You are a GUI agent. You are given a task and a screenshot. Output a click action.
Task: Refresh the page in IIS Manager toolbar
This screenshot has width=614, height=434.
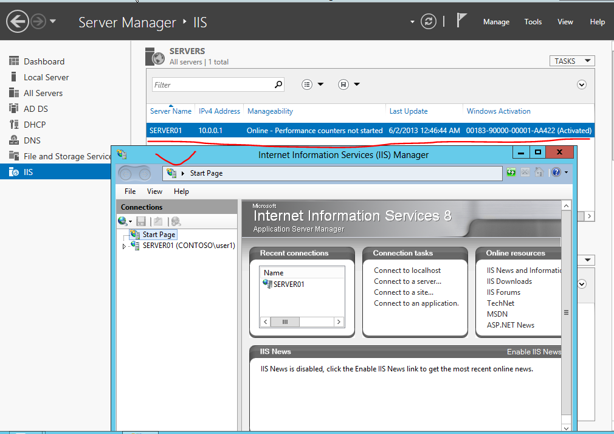tap(511, 172)
